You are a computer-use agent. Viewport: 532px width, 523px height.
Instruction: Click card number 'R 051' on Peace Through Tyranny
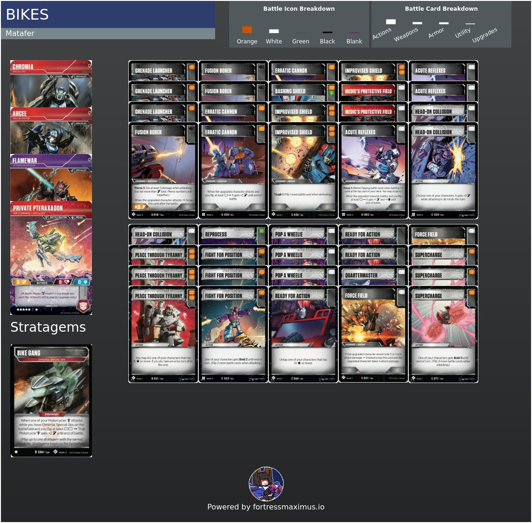point(155,378)
